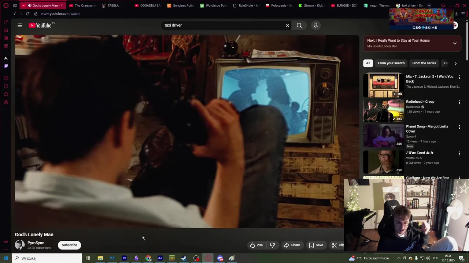Open options for Planet Song cover

click(x=459, y=127)
